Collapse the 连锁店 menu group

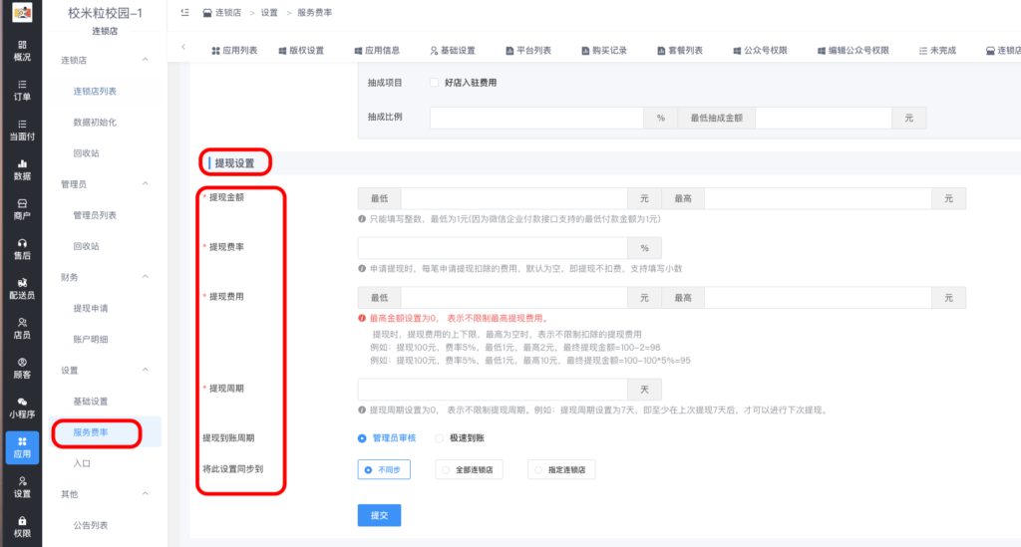[x=146, y=60]
